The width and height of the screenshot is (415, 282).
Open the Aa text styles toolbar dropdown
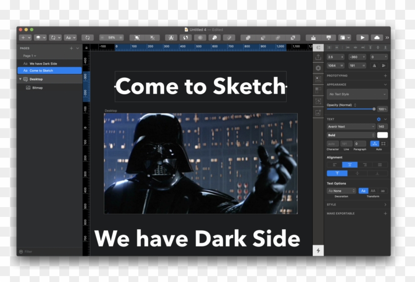point(70,38)
